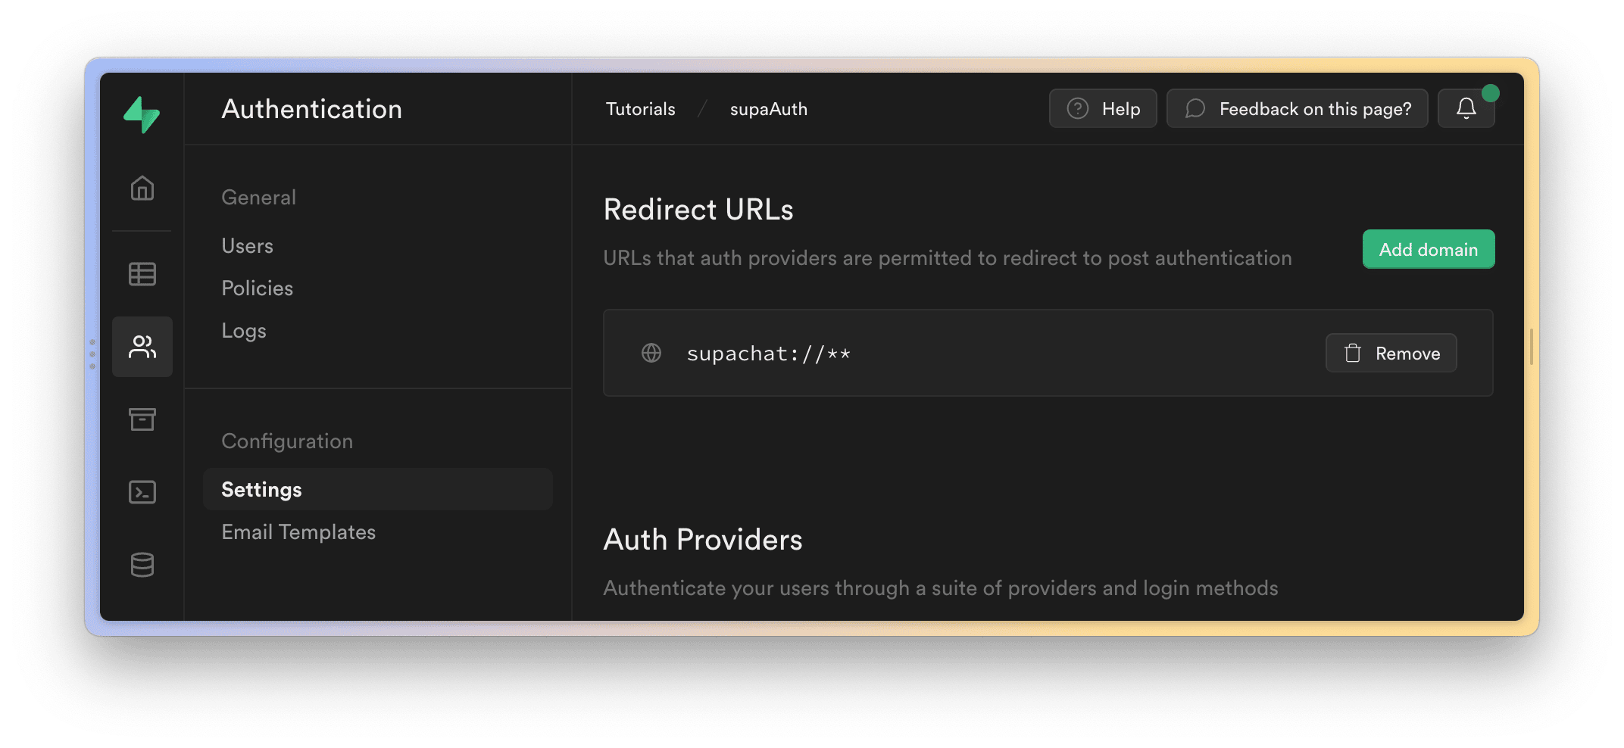This screenshot has width=1624, height=748.
Task: Open the Email Templates section
Action: click(x=298, y=531)
